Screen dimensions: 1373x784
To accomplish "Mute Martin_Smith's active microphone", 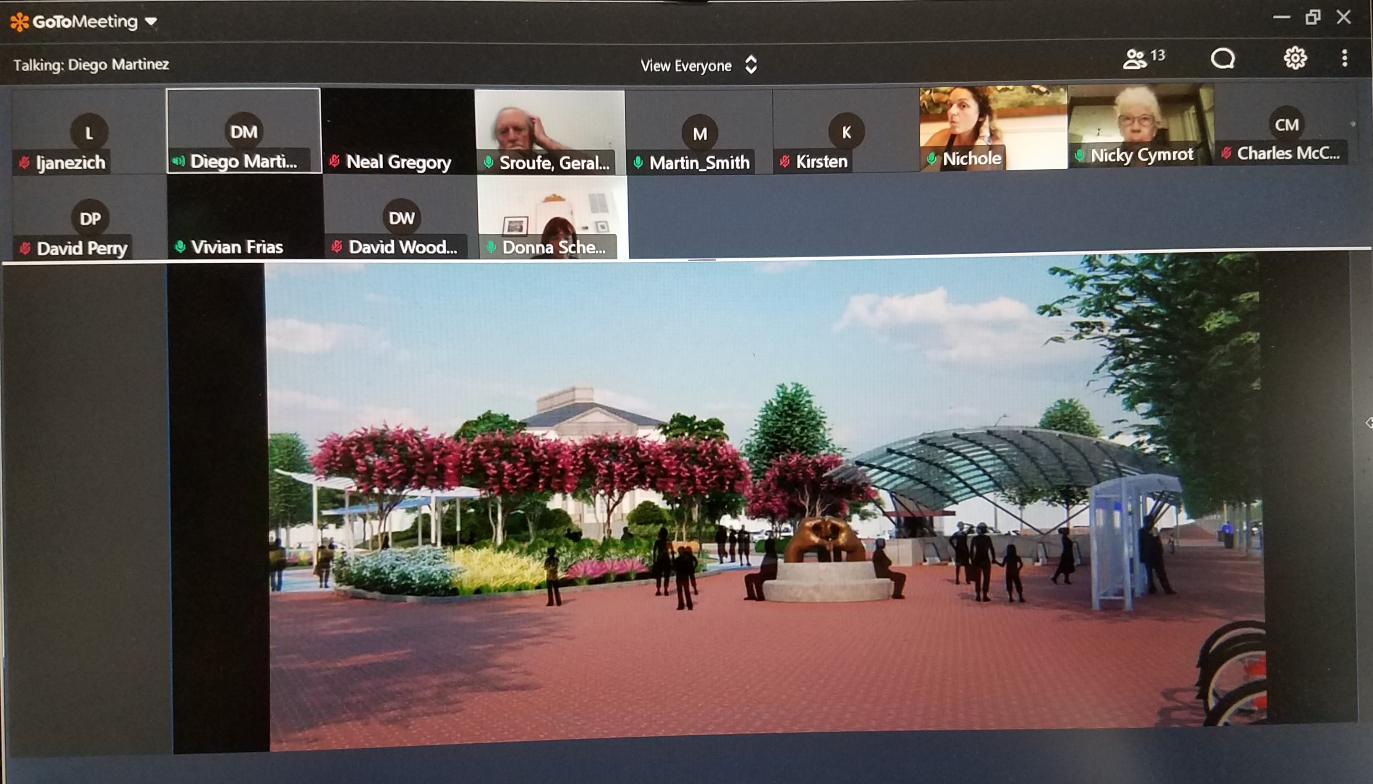I will [639, 162].
